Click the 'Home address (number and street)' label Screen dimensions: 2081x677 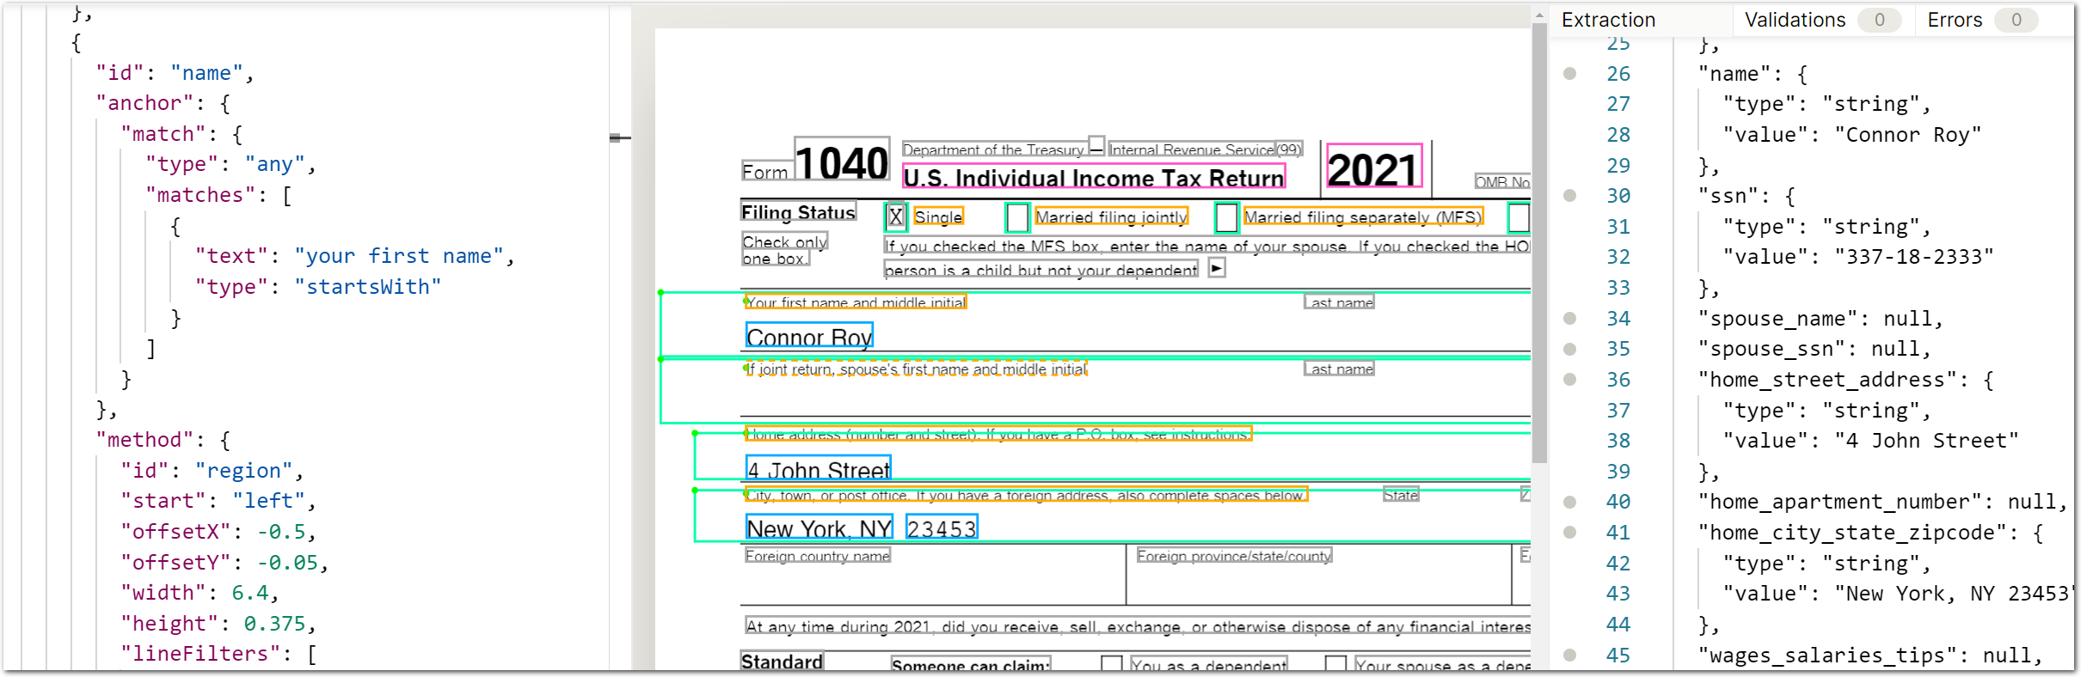(998, 434)
